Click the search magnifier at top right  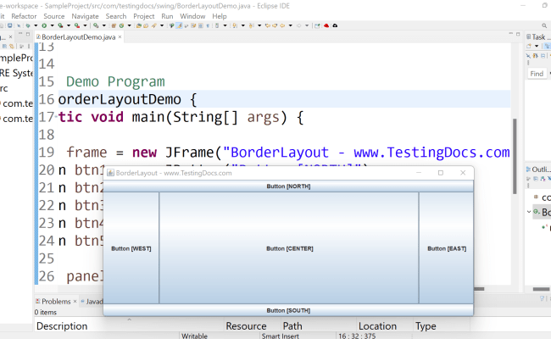point(544,25)
